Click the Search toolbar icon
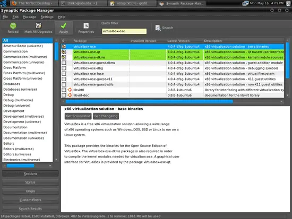 [x=158, y=28]
